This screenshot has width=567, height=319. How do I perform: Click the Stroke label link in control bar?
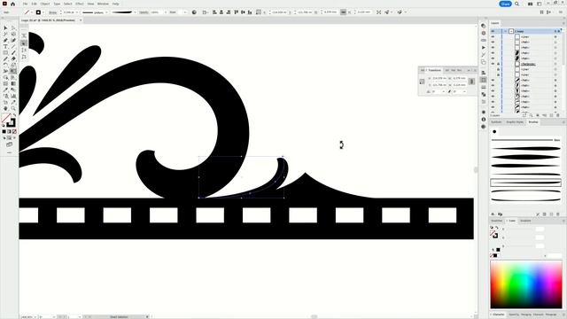52,12
